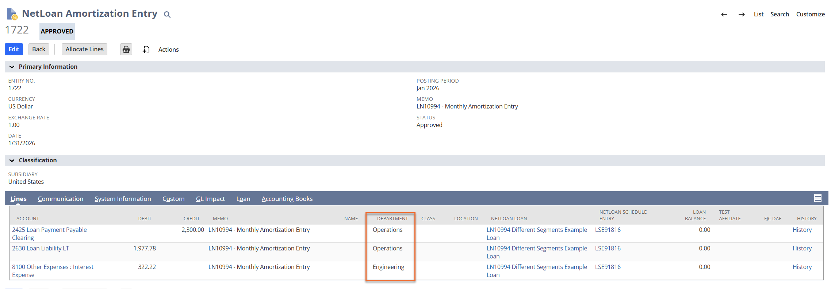
Task: Go to previous record with left arrow
Action: 724,14
